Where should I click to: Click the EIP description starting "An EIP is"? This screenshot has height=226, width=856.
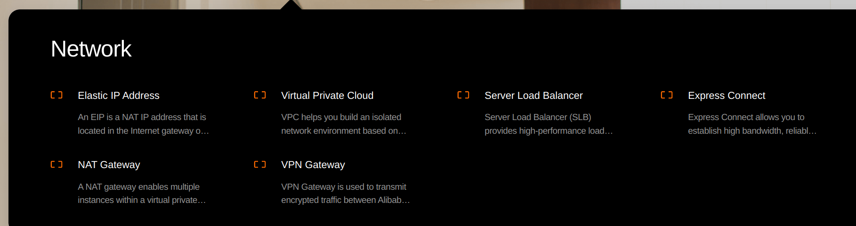click(143, 124)
